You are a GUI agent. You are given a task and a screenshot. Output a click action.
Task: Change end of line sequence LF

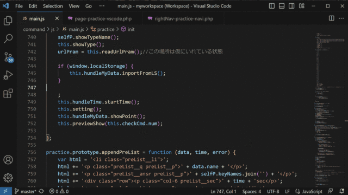coord(287,191)
